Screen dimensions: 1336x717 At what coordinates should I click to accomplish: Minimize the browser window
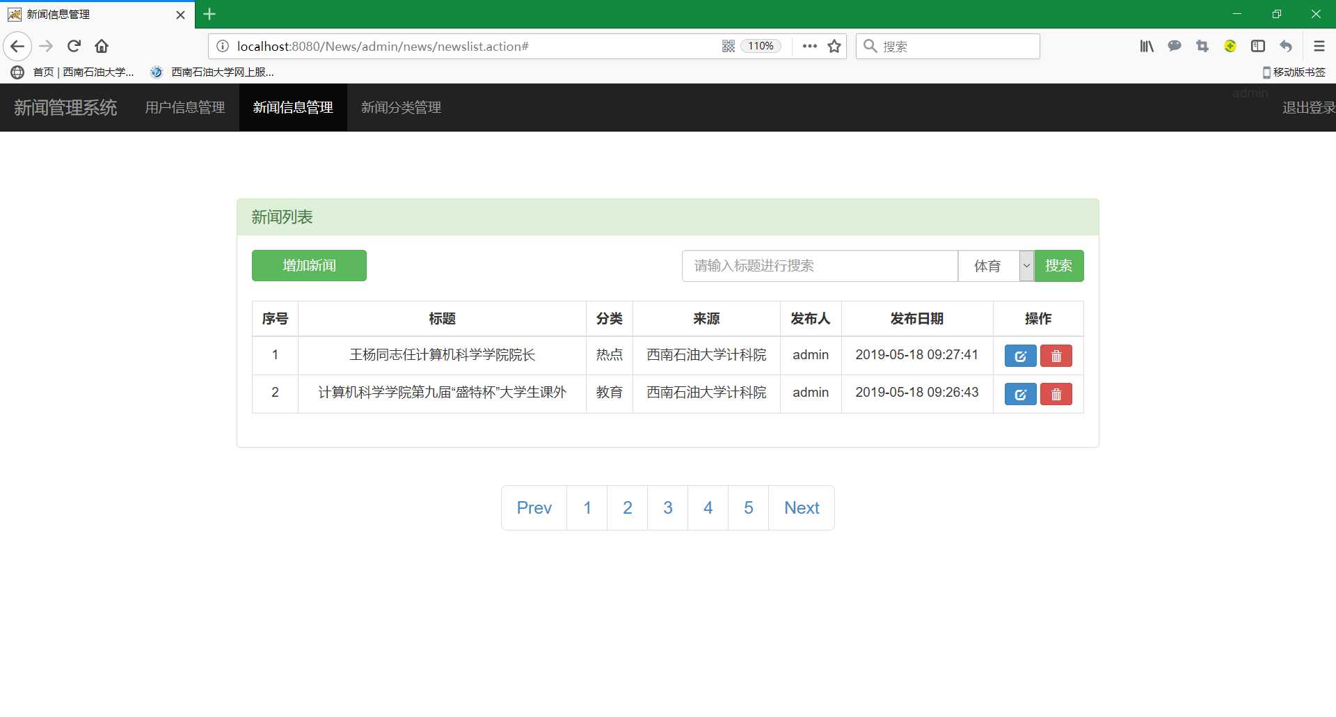tap(1236, 14)
